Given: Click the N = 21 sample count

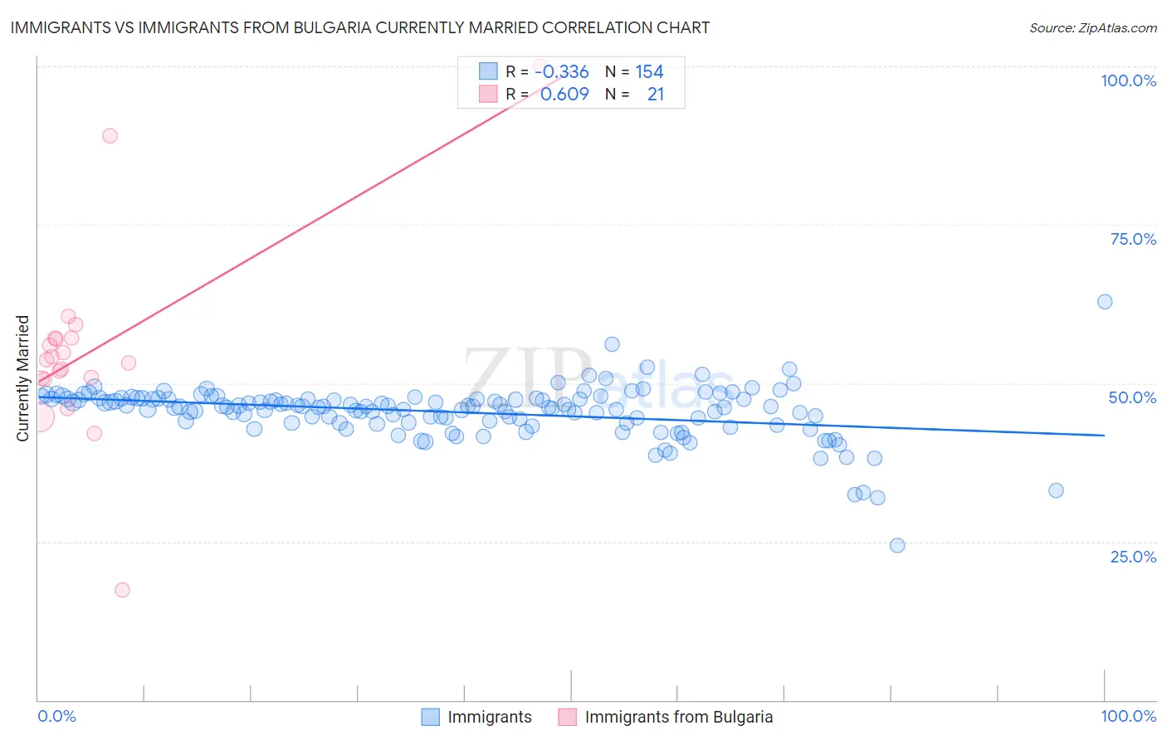Looking at the screenshot, I should click(x=634, y=94).
